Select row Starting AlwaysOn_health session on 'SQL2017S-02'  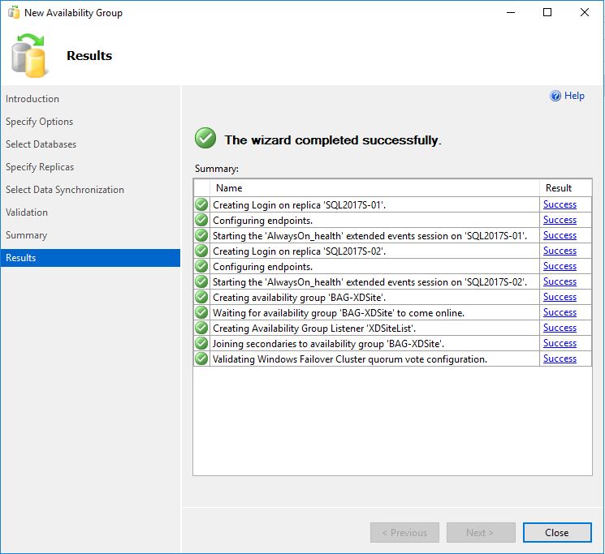click(369, 282)
